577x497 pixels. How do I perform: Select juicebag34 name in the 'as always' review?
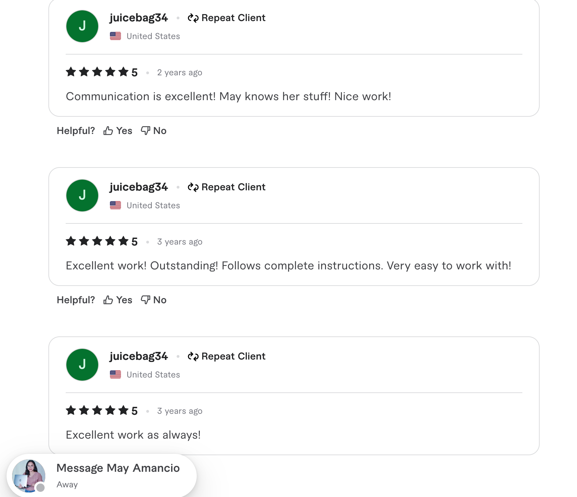click(x=139, y=356)
